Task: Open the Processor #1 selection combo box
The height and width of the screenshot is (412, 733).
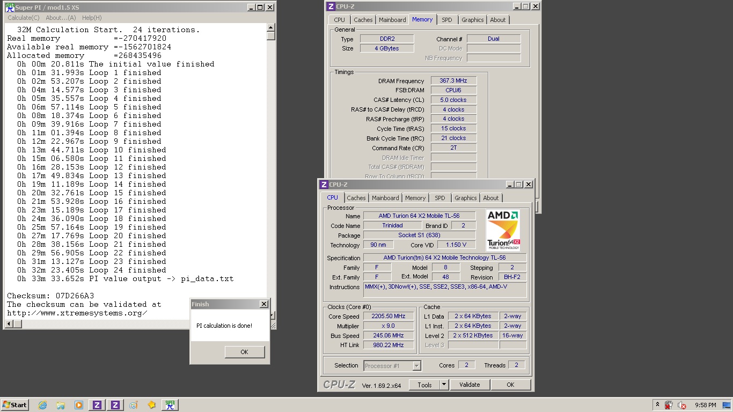Action: [x=392, y=366]
